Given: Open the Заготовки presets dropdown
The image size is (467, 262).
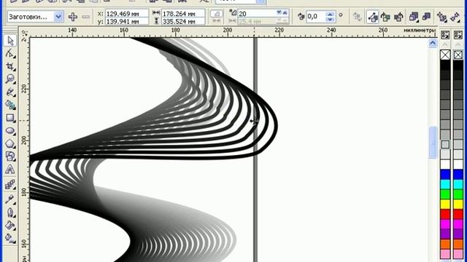Looking at the screenshot, I should 58,17.
